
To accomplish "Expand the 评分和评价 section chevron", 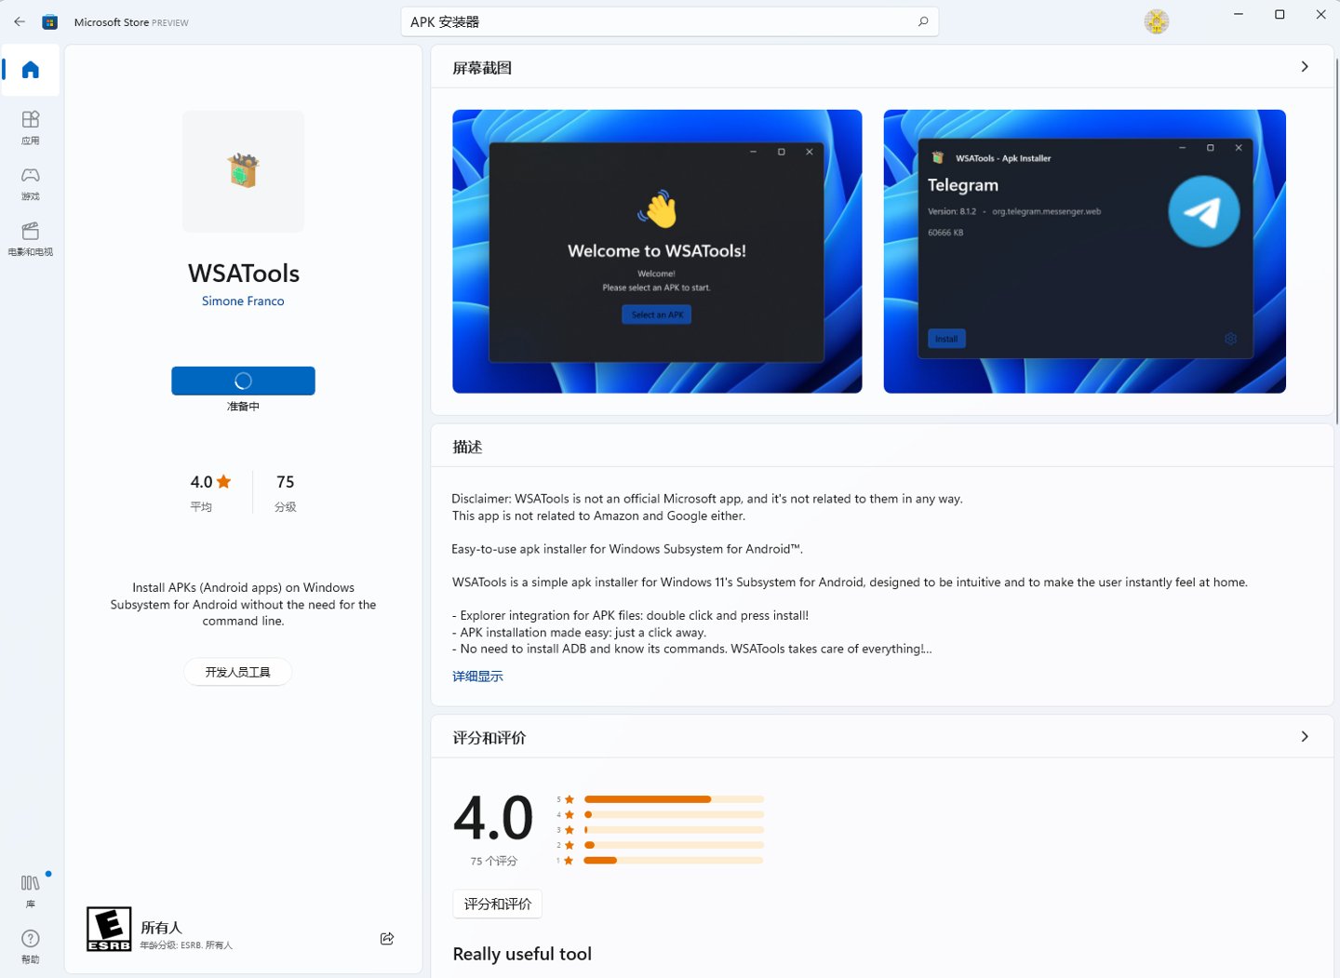I will [x=1305, y=737].
